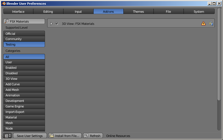Click the warning triangle icon on FSX Materials
The height and width of the screenshot is (140, 223).
[203, 23]
